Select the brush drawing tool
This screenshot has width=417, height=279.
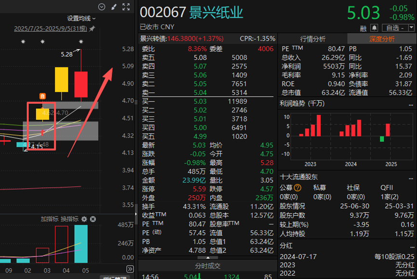pos(114,7)
